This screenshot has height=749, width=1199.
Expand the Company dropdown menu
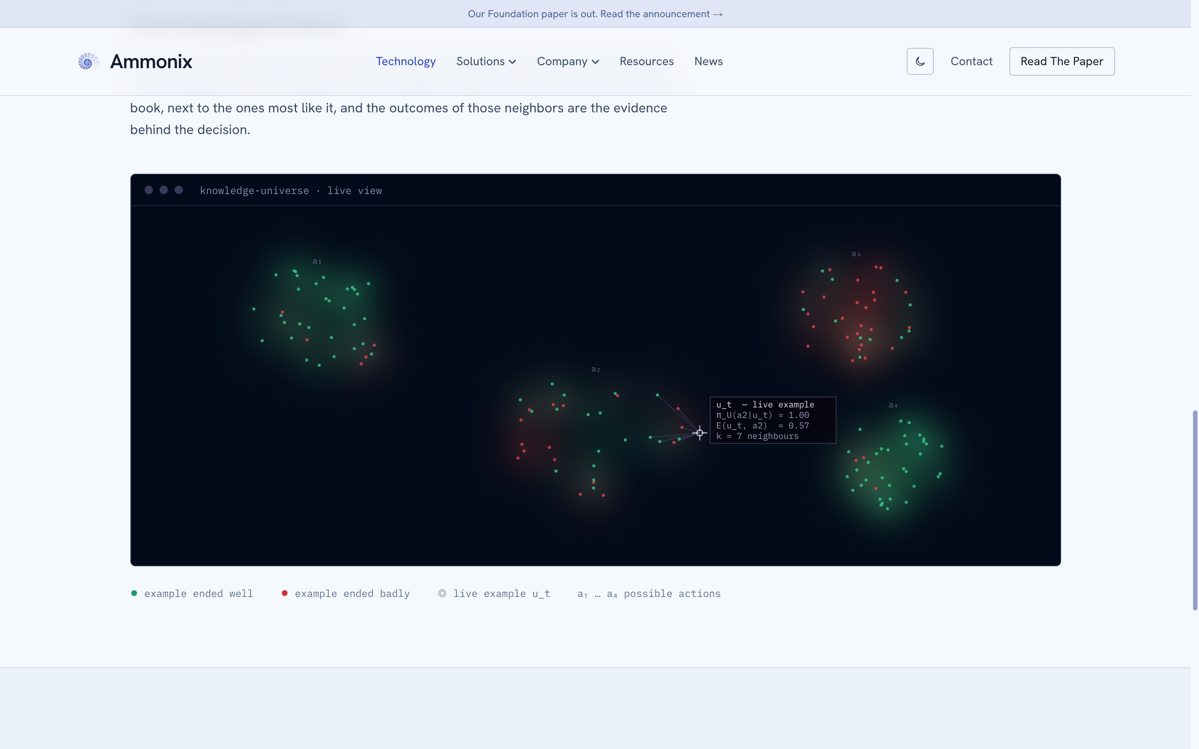click(x=568, y=61)
